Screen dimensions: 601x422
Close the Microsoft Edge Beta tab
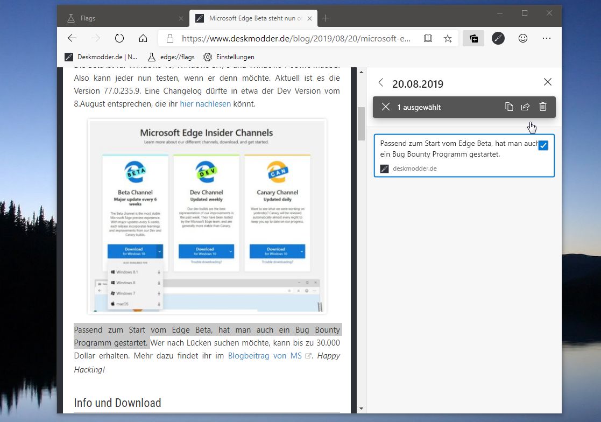click(x=310, y=18)
